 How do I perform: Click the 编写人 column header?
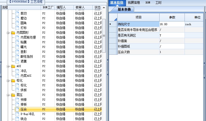click(64, 8)
